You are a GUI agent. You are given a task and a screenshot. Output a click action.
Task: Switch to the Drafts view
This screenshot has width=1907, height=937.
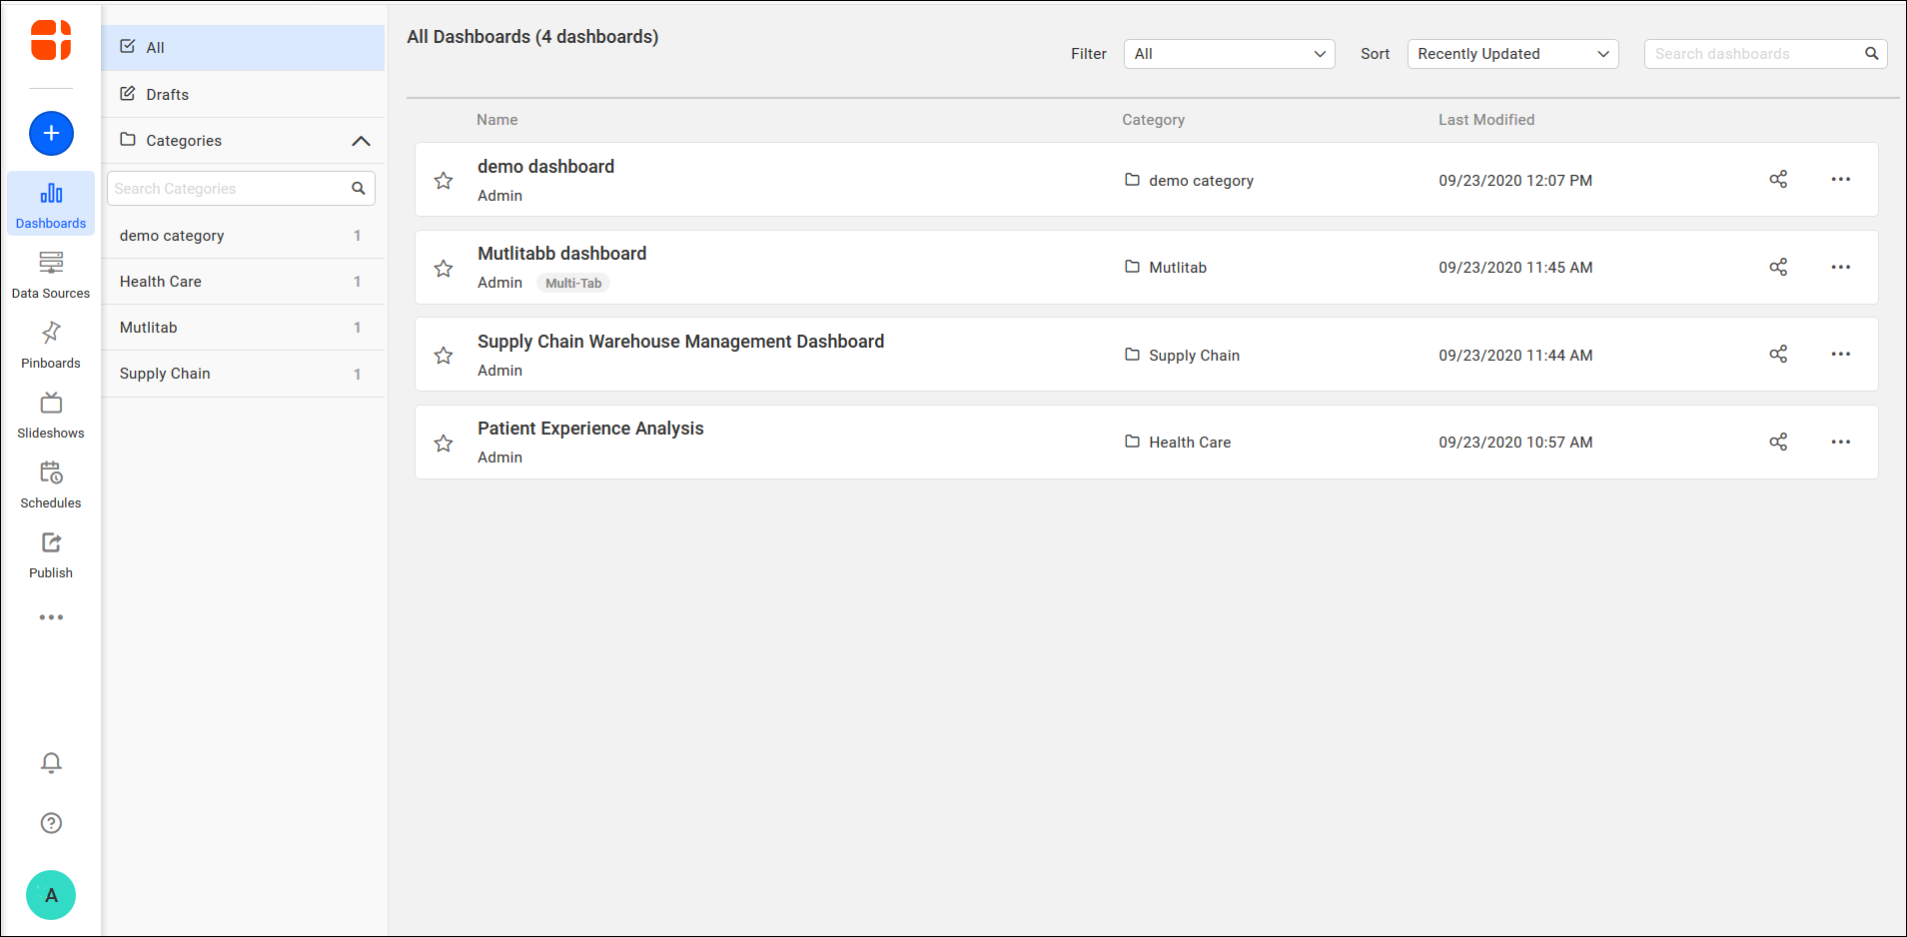168,94
